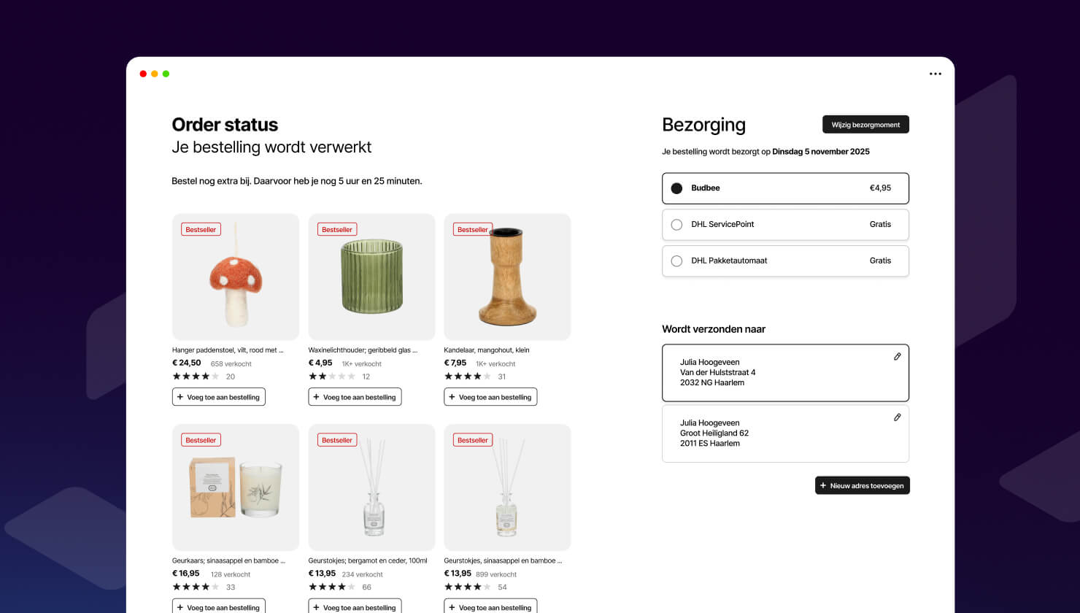1080x613 pixels.
Task: Click the star rating of the mushroom hanger
Action: point(196,377)
